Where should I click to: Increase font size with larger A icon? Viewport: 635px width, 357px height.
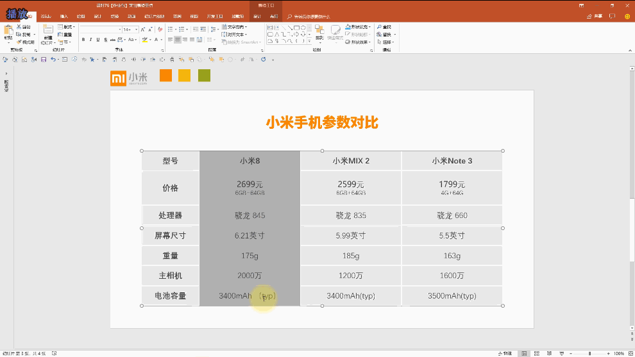[143, 29]
